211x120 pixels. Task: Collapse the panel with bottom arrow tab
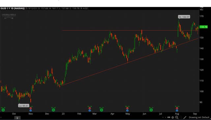[17, 118]
